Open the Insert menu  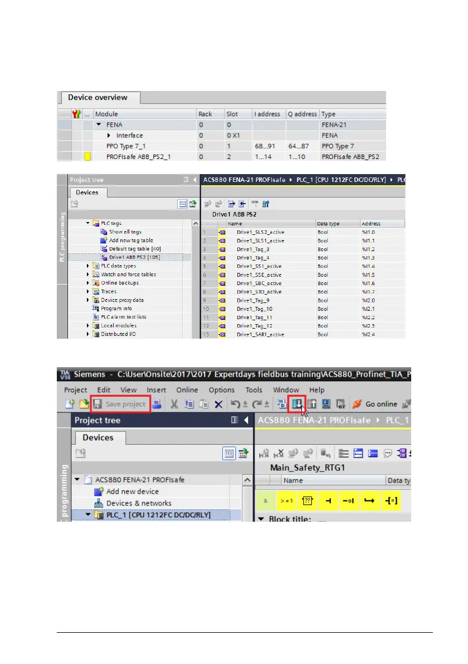pos(157,390)
